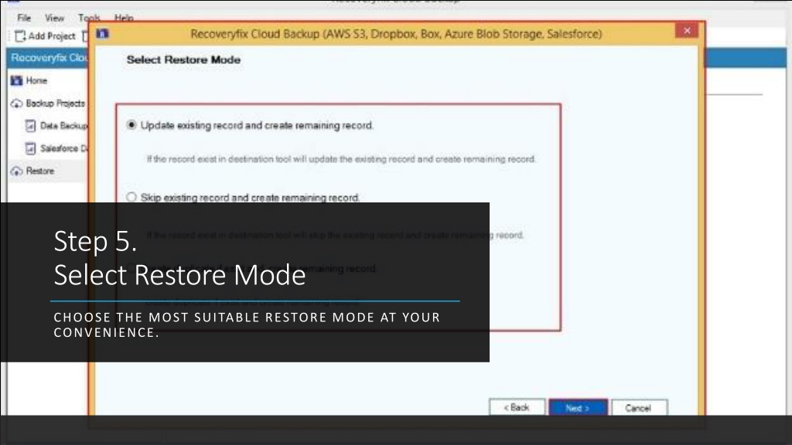The height and width of the screenshot is (445, 792).
Task: Select the Salesforce tree item
Action: (64, 148)
